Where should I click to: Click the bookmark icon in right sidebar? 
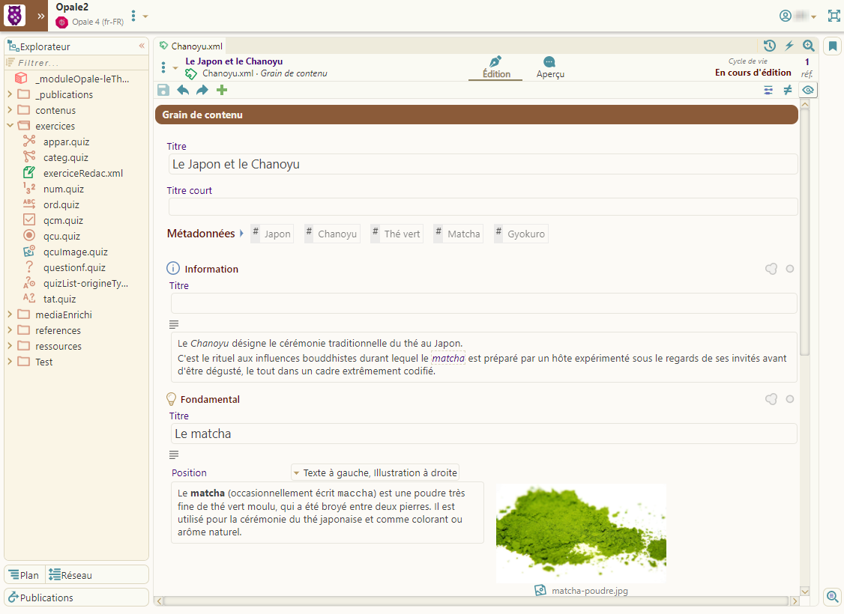click(x=832, y=46)
